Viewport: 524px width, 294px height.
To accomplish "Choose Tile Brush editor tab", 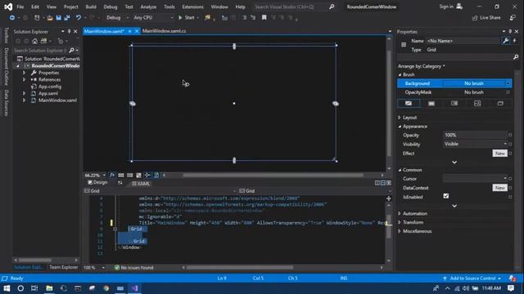I will (477, 104).
